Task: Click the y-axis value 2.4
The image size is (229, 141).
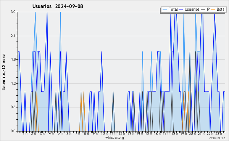Action: point(13,36)
